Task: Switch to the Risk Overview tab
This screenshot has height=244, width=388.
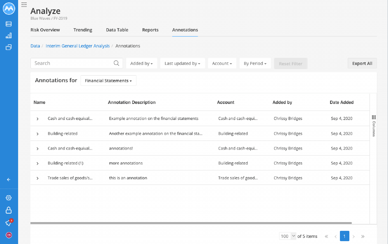Action: (45, 30)
